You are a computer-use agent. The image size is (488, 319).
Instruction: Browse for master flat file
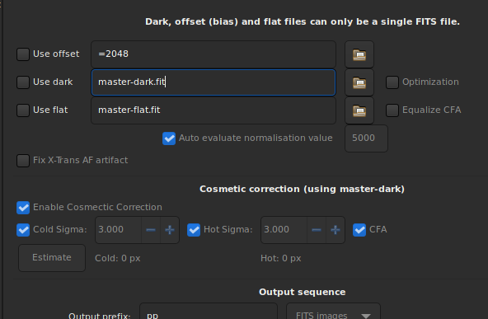pos(359,110)
